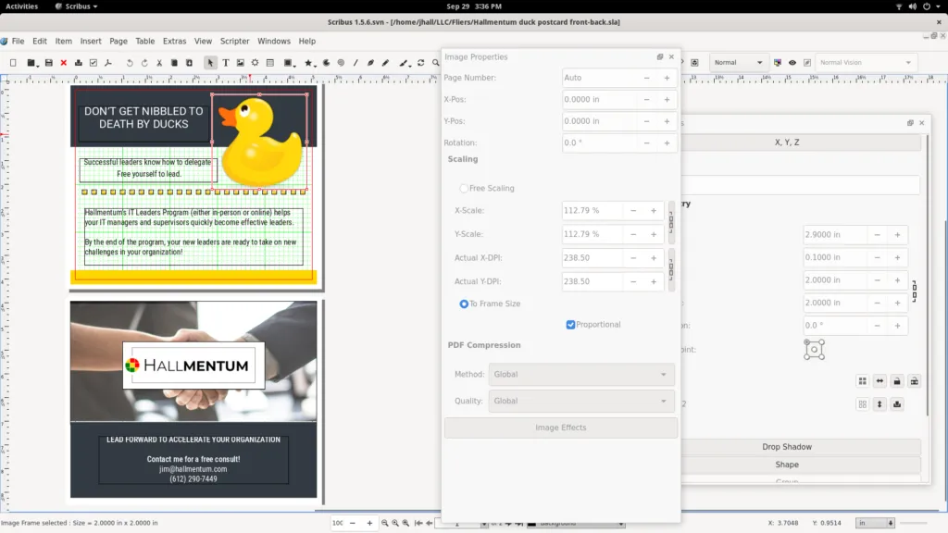Click the Image Effects button
The width and height of the screenshot is (948, 533).
click(560, 428)
